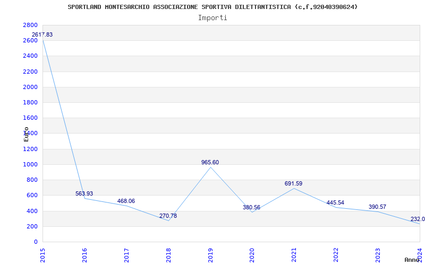Viewport: 425px width, 265px height.
Task: Click the Anno horizontal axis title
Action: (412, 260)
